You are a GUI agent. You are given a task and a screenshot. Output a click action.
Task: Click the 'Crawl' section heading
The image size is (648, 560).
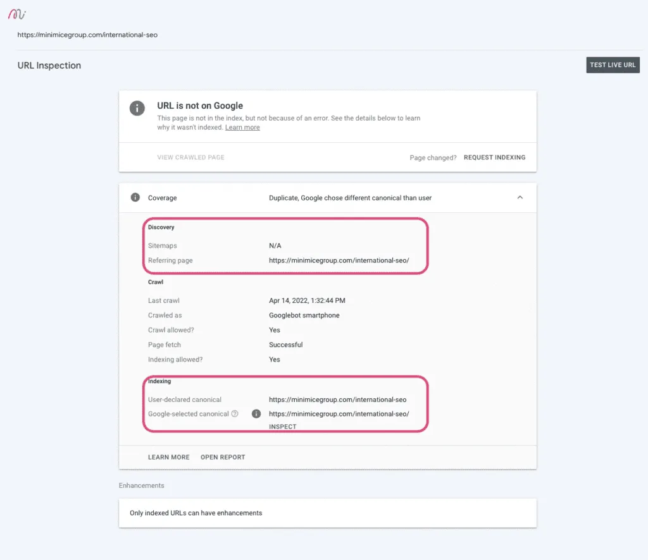click(x=156, y=282)
